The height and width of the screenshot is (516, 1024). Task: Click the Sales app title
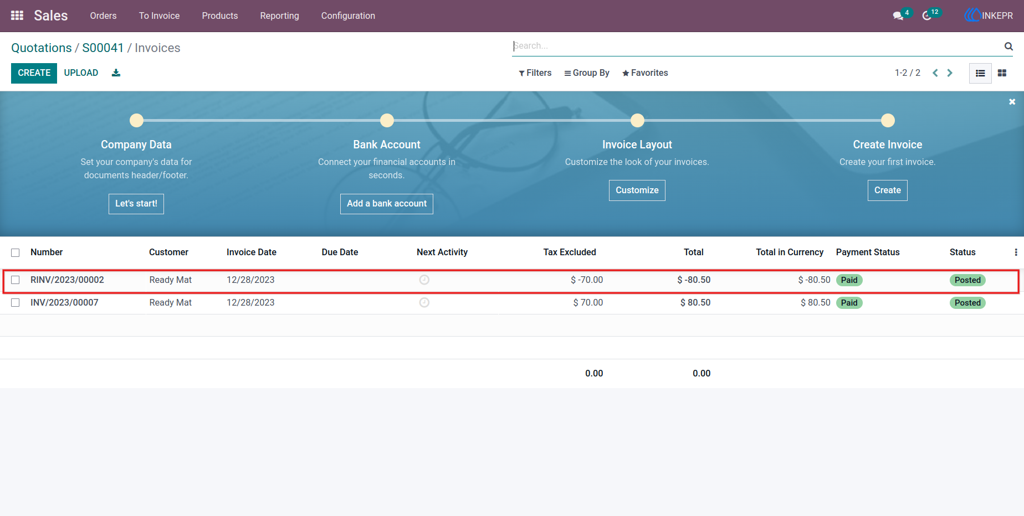pos(51,16)
